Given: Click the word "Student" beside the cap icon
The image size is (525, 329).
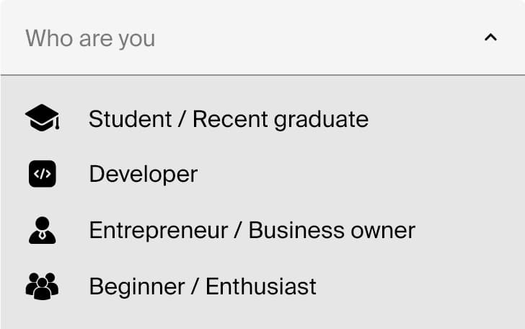Looking at the screenshot, I should tap(131, 119).
